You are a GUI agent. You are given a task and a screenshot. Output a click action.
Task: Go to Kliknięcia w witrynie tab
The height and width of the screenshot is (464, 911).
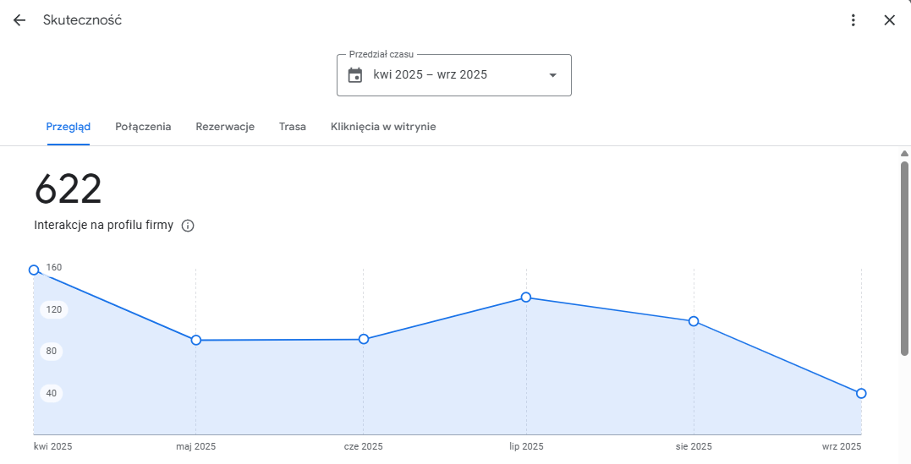click(x=383, y=127)
